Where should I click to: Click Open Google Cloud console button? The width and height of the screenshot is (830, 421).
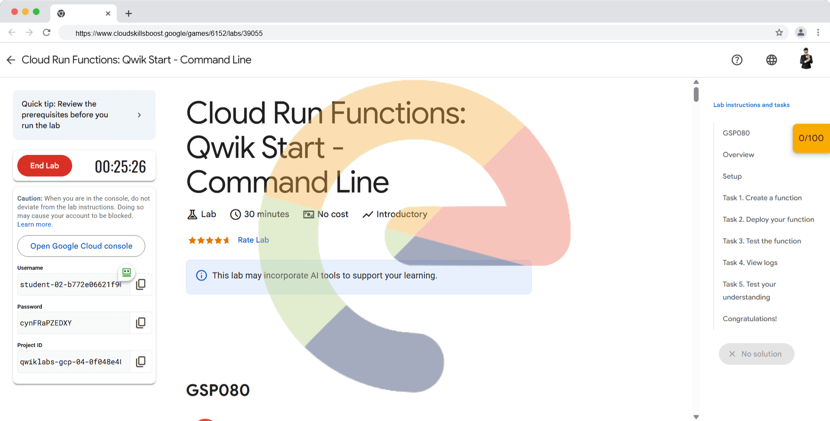click(x=81, y=246)
